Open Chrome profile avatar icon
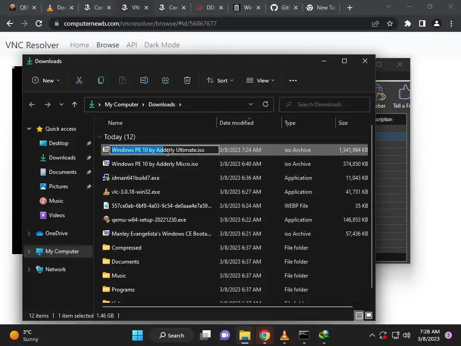 click(x=437, y=23)
